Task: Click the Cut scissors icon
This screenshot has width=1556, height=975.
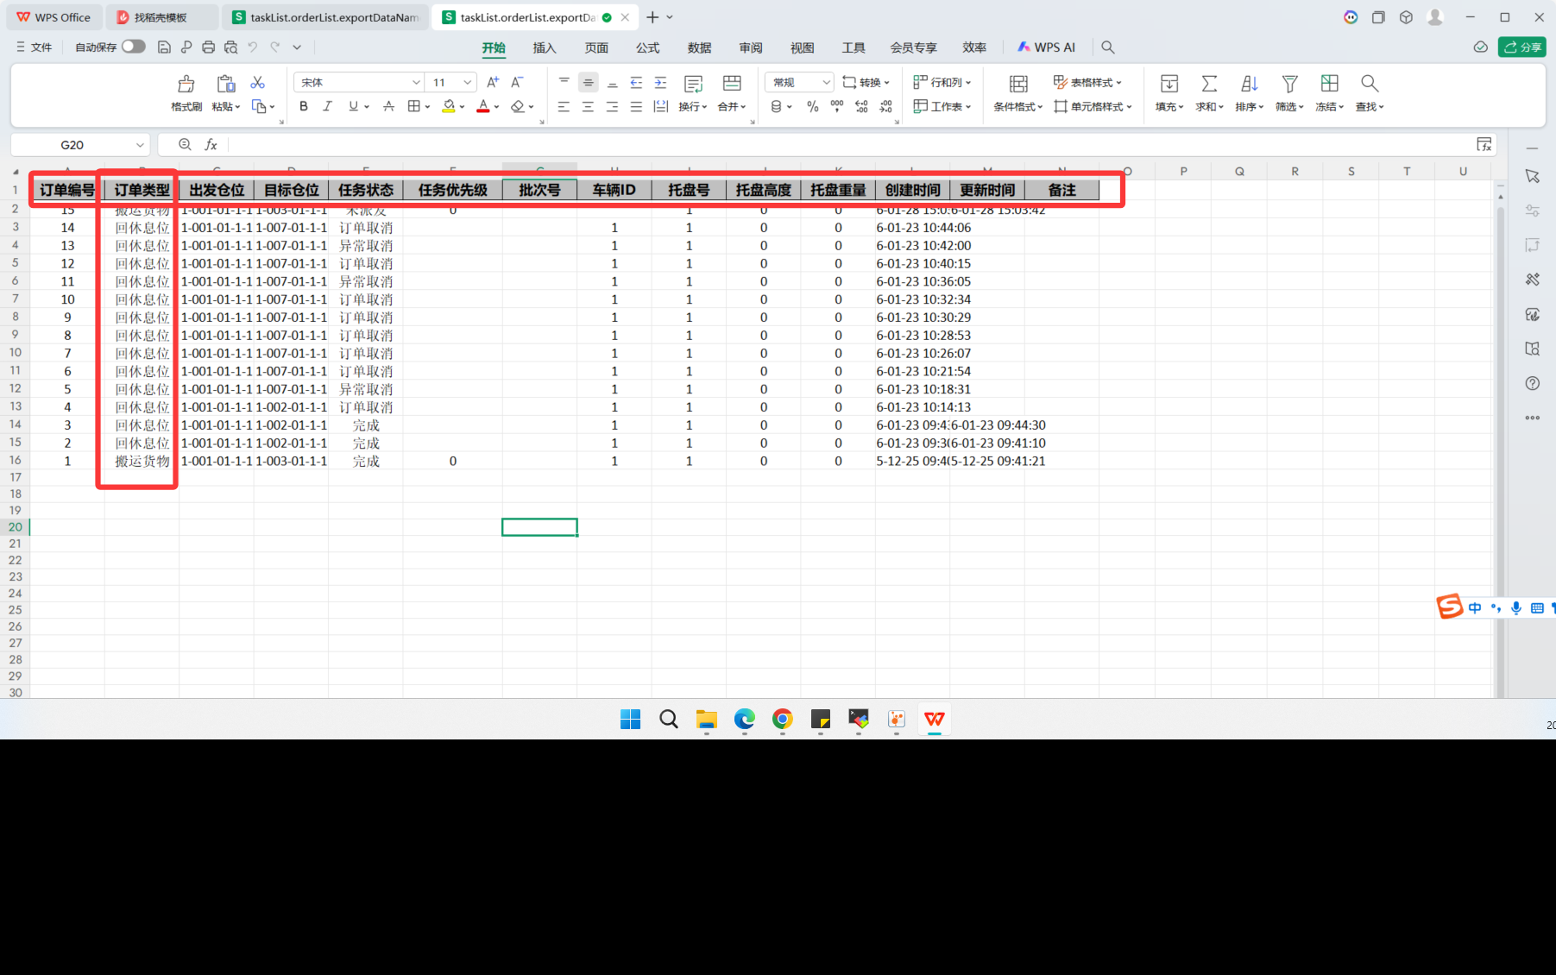Action: tap(257, 83)
